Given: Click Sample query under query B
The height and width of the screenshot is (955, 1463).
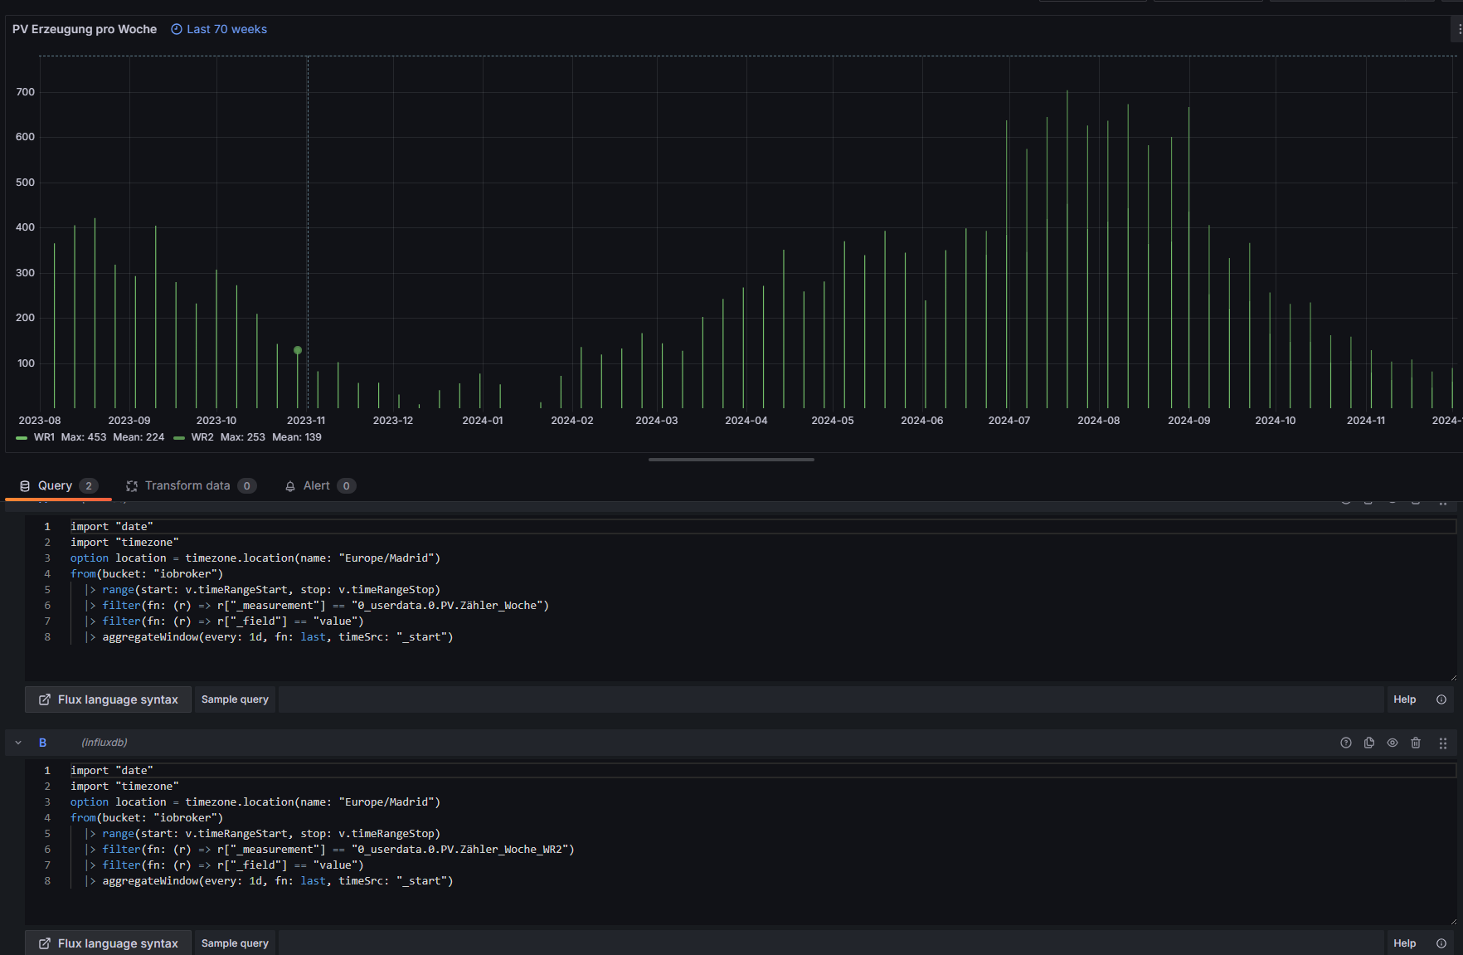Looking at the screenshot, I should click(235, 943).
